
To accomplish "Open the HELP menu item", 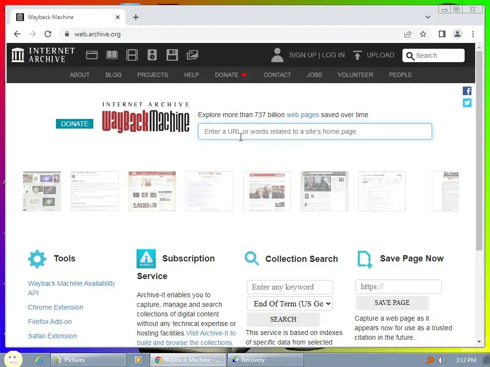I will coord(191,75).
